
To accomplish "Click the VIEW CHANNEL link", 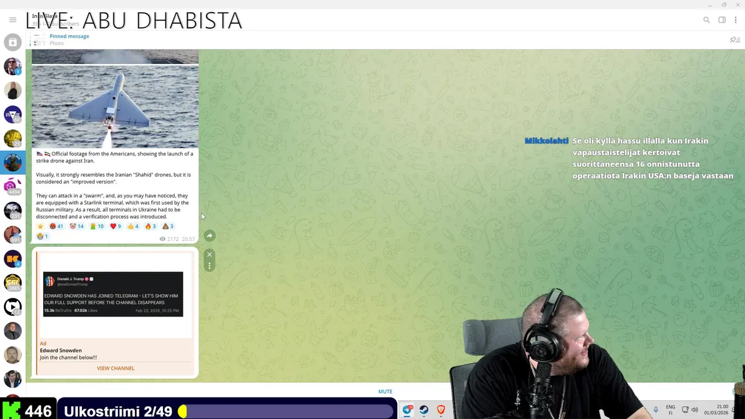I will tap(115, 368).
